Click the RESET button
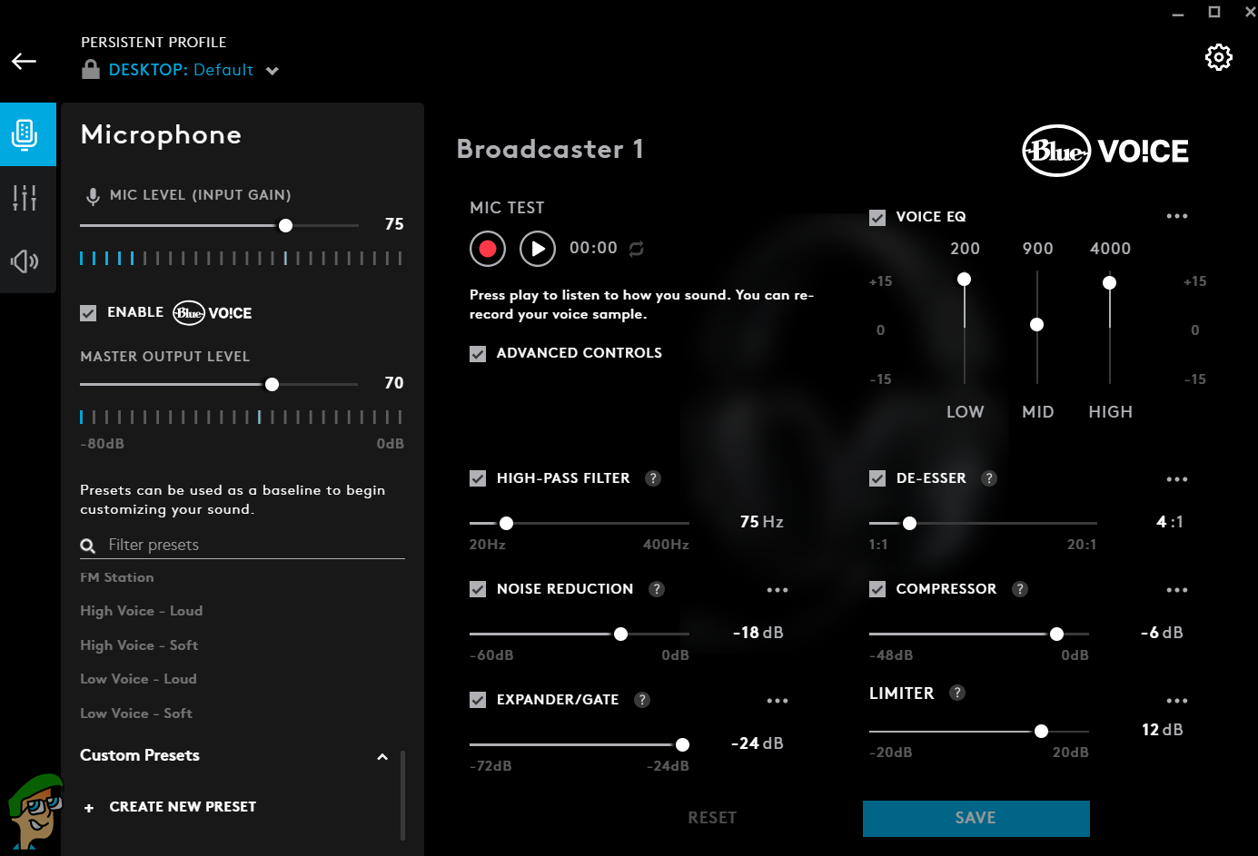Viewport: 1258px width, 856px height. click(x=712, y=818)
